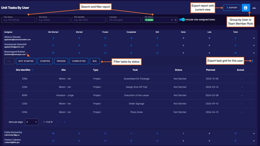Open the items per page dropdown

click(32, 122)
